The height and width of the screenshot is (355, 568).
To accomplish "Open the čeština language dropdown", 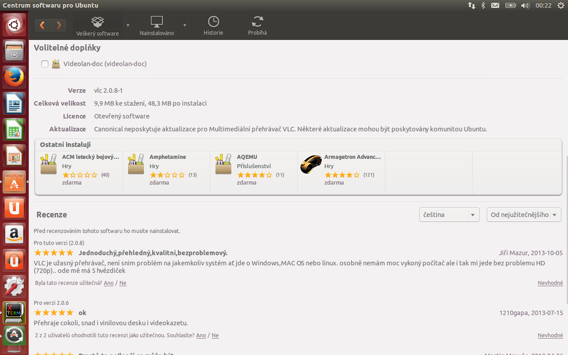I will pyautogui.click(x=450, y=215).
